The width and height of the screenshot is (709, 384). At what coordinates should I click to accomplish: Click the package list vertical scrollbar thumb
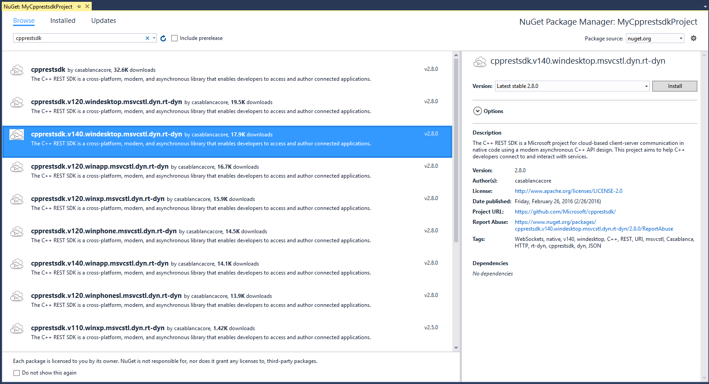point(456,150)
